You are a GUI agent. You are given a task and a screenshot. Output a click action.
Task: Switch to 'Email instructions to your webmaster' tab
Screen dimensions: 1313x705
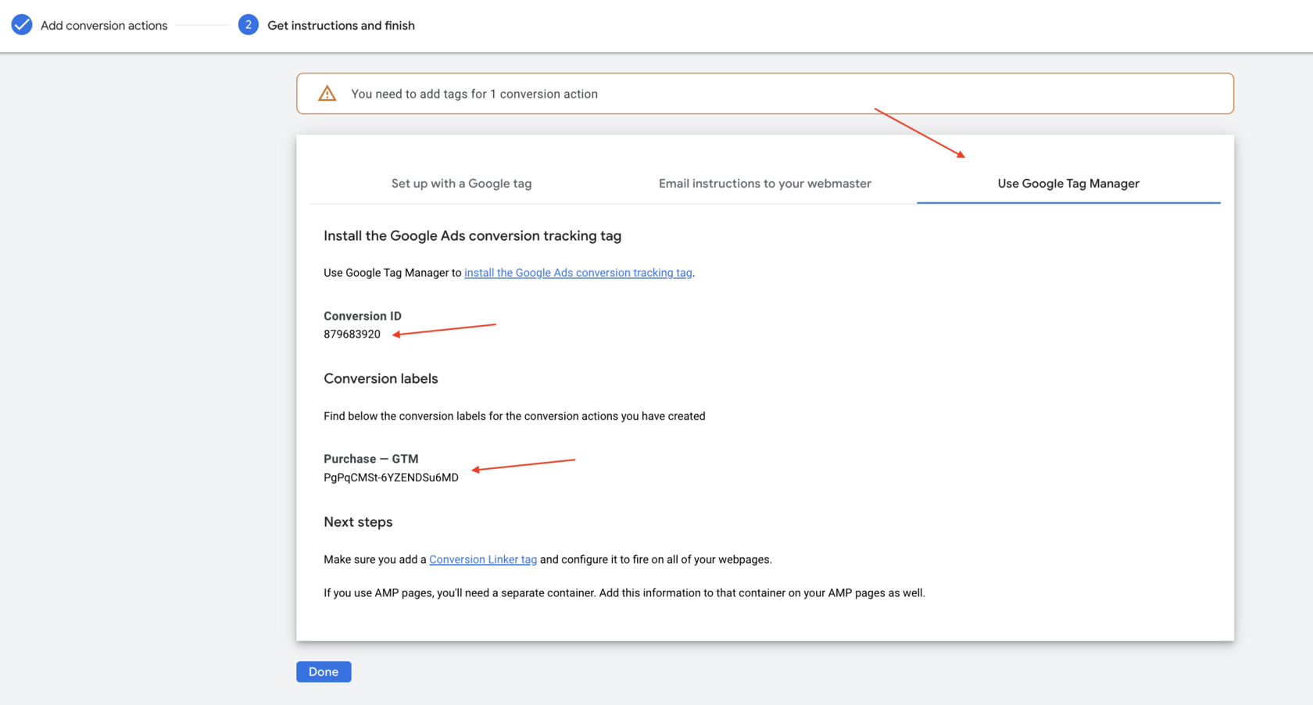coord(765,184)
